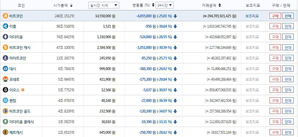Open the 보조지표 link for 리플
Viewport: 298px width, 137px height.
252,27
